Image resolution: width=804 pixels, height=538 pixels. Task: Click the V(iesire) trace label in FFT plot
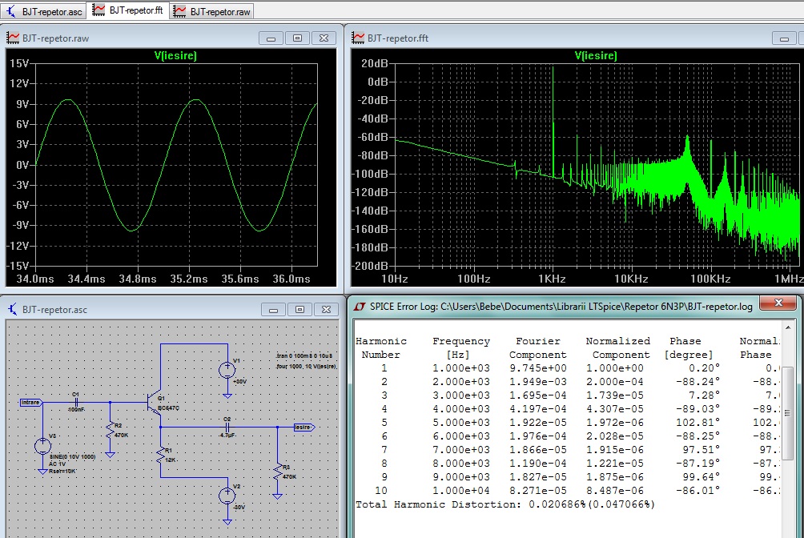(x=596, y=55)
